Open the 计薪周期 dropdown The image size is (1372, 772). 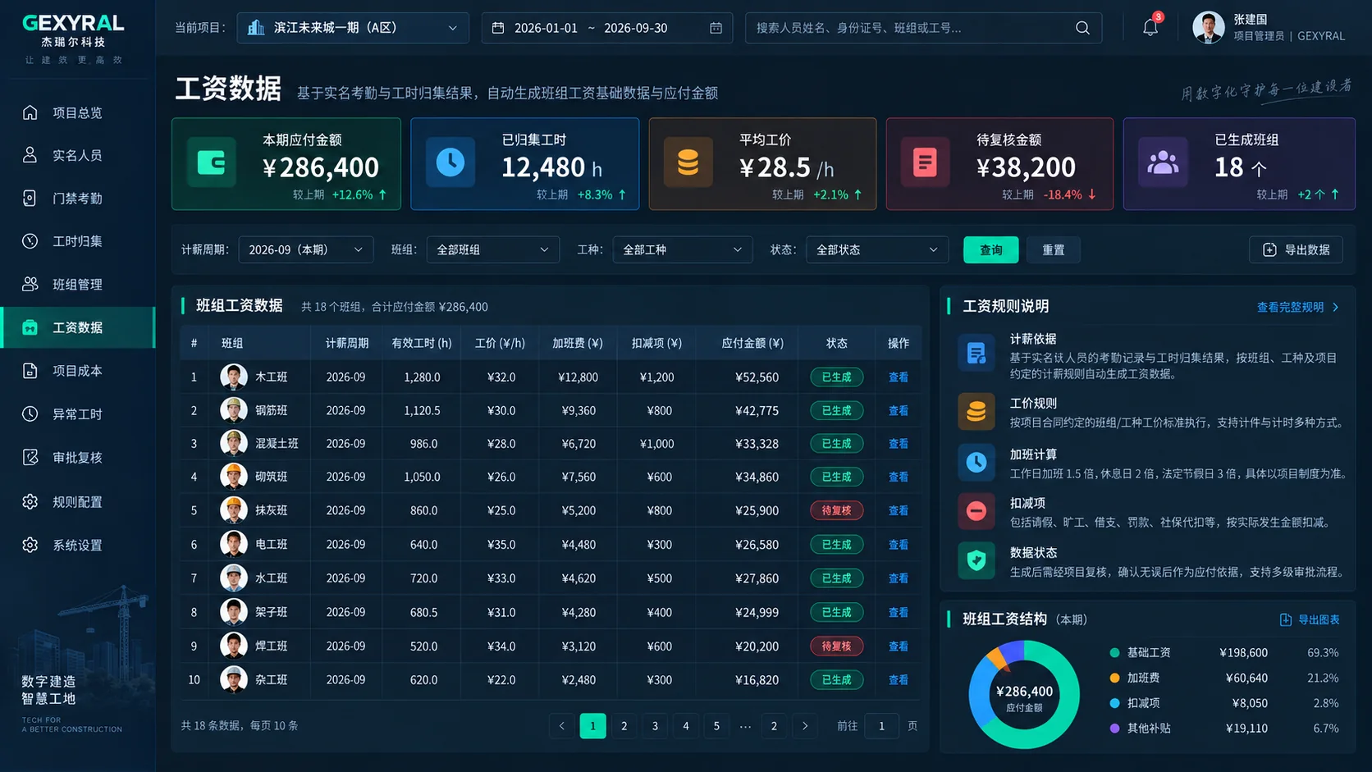pyautogui.click(x=305, y=249)
